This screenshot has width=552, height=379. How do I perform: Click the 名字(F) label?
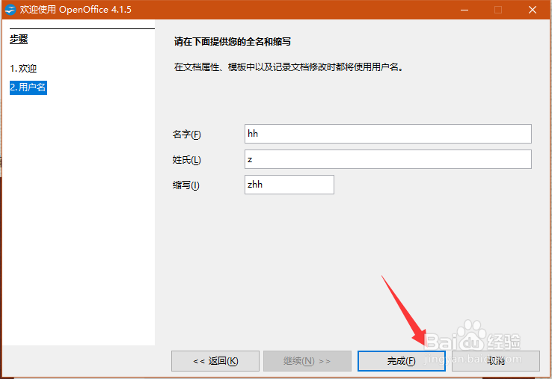click(186, 135)
